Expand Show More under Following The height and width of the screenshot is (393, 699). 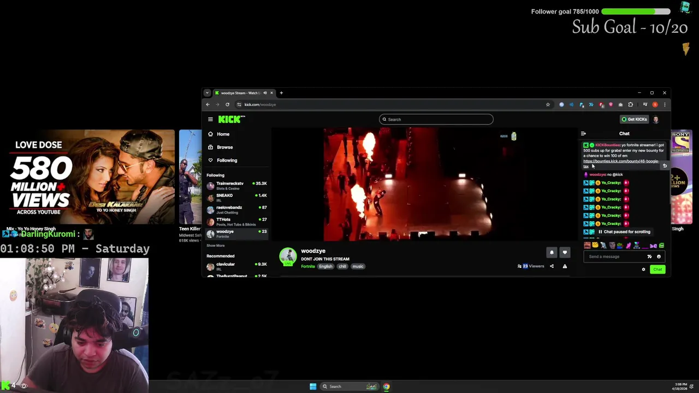(216, 246)
